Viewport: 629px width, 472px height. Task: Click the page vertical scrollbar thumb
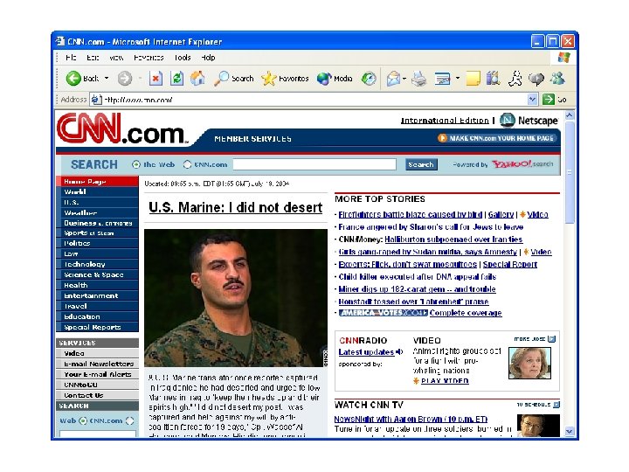pyautogui.click(x=570, y=172)
